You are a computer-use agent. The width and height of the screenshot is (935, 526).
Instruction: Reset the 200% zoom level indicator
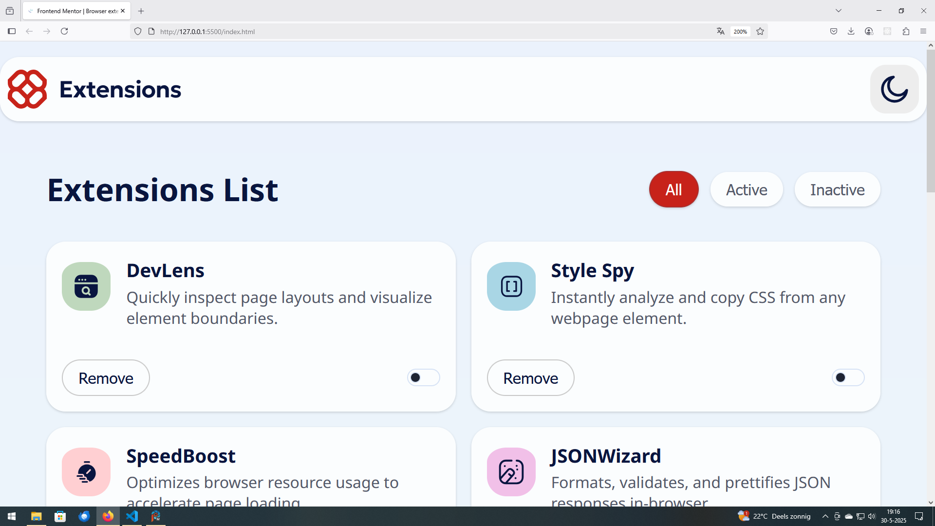(740, 31)
